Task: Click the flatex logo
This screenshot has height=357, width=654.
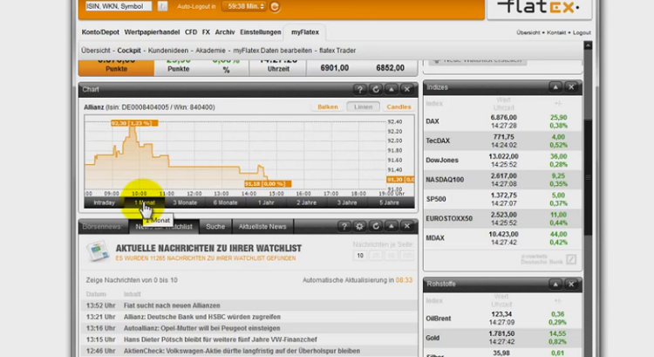Action: point(539,8)
